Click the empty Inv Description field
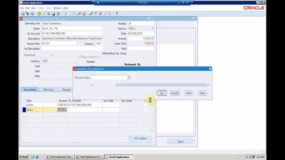 click(72, 48)
